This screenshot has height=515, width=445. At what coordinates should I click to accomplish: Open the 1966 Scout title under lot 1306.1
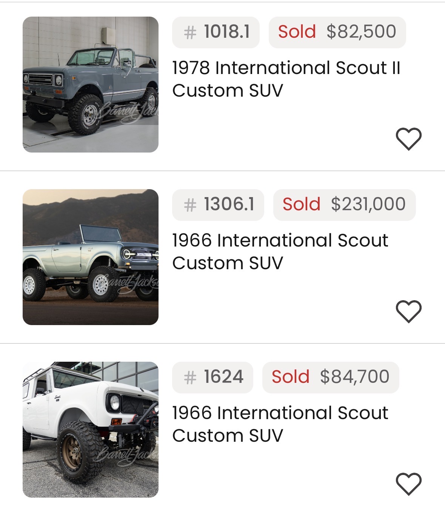click(280, 252)
